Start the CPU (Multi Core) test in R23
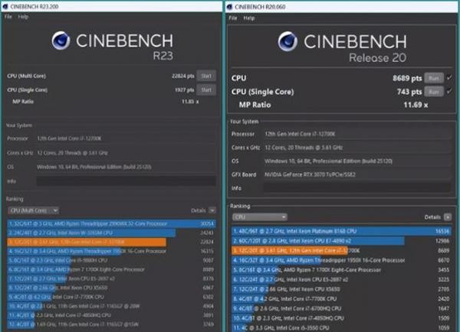 tap(206, 76)
